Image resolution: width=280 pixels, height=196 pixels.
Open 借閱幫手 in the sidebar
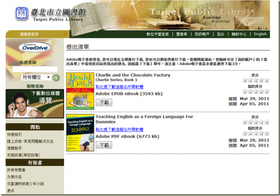coord(14,148)
